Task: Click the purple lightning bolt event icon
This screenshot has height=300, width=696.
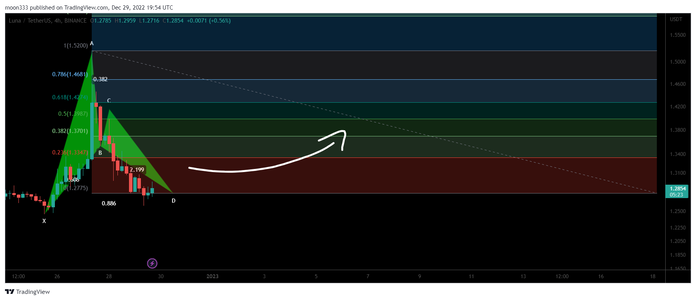Action: click(x=152, y=263)
